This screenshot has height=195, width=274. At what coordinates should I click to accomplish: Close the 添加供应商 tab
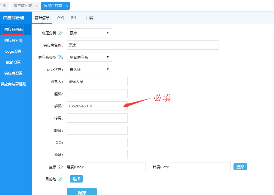[67, 6]
